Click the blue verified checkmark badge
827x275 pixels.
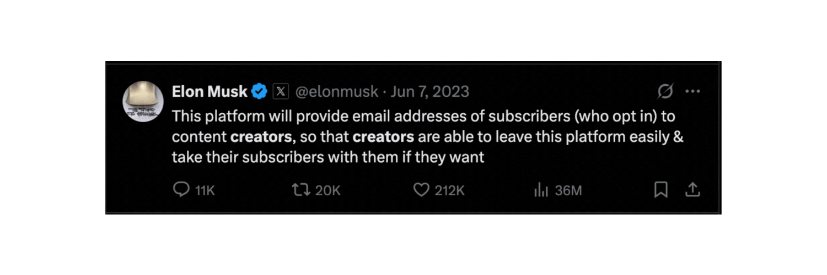pos(259,91)
